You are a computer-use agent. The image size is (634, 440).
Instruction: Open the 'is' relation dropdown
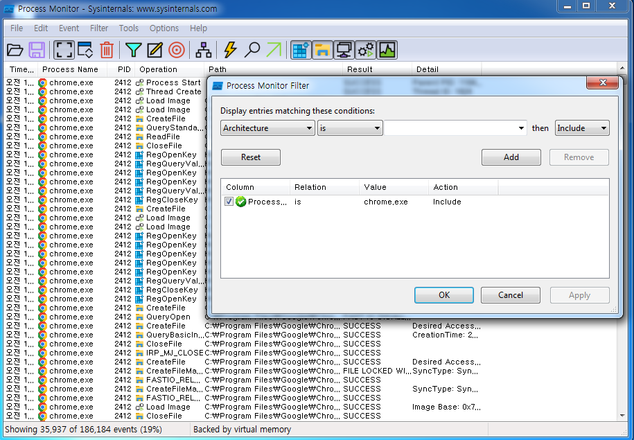click(x=350, y=128)
